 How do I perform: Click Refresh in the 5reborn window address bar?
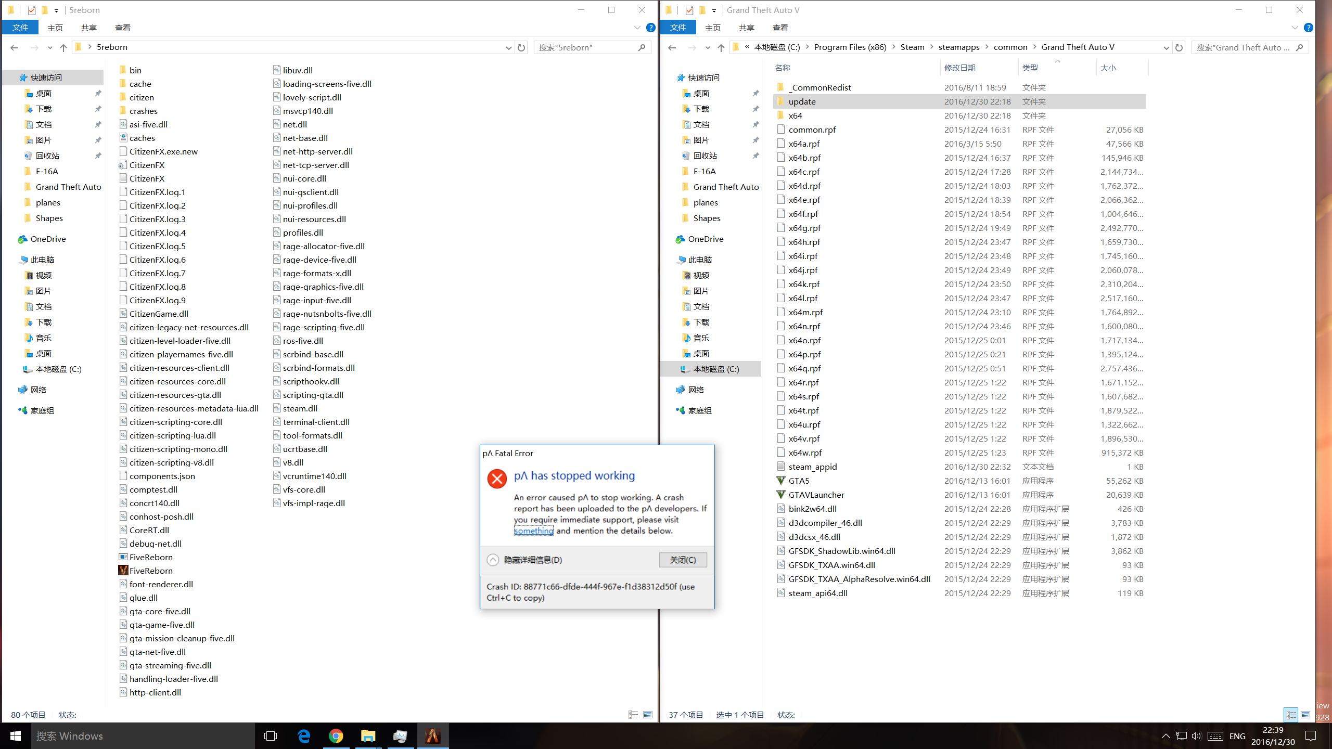[x=521, y=47]
